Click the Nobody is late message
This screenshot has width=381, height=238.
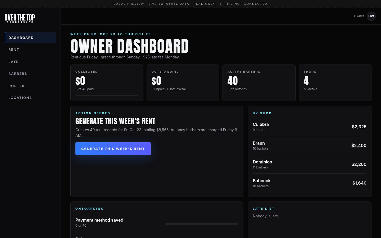click(x=266, y=216)
